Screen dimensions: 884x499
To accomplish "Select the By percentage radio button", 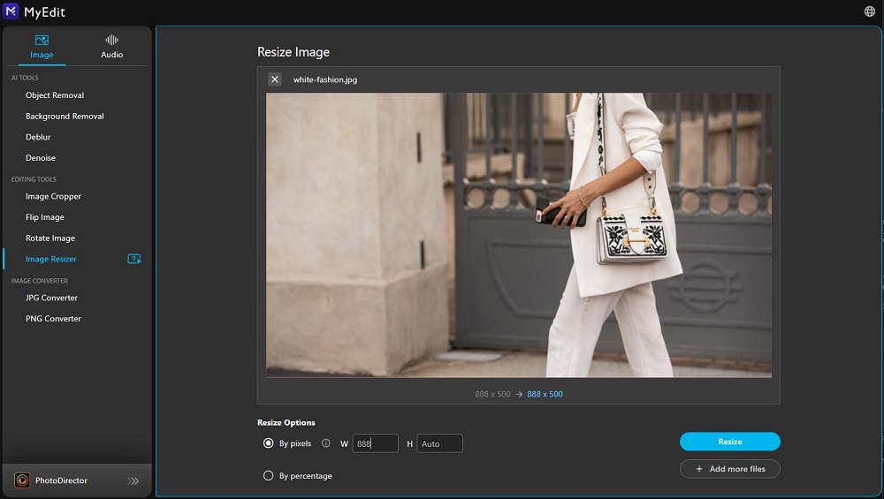I will click(269, 475).
